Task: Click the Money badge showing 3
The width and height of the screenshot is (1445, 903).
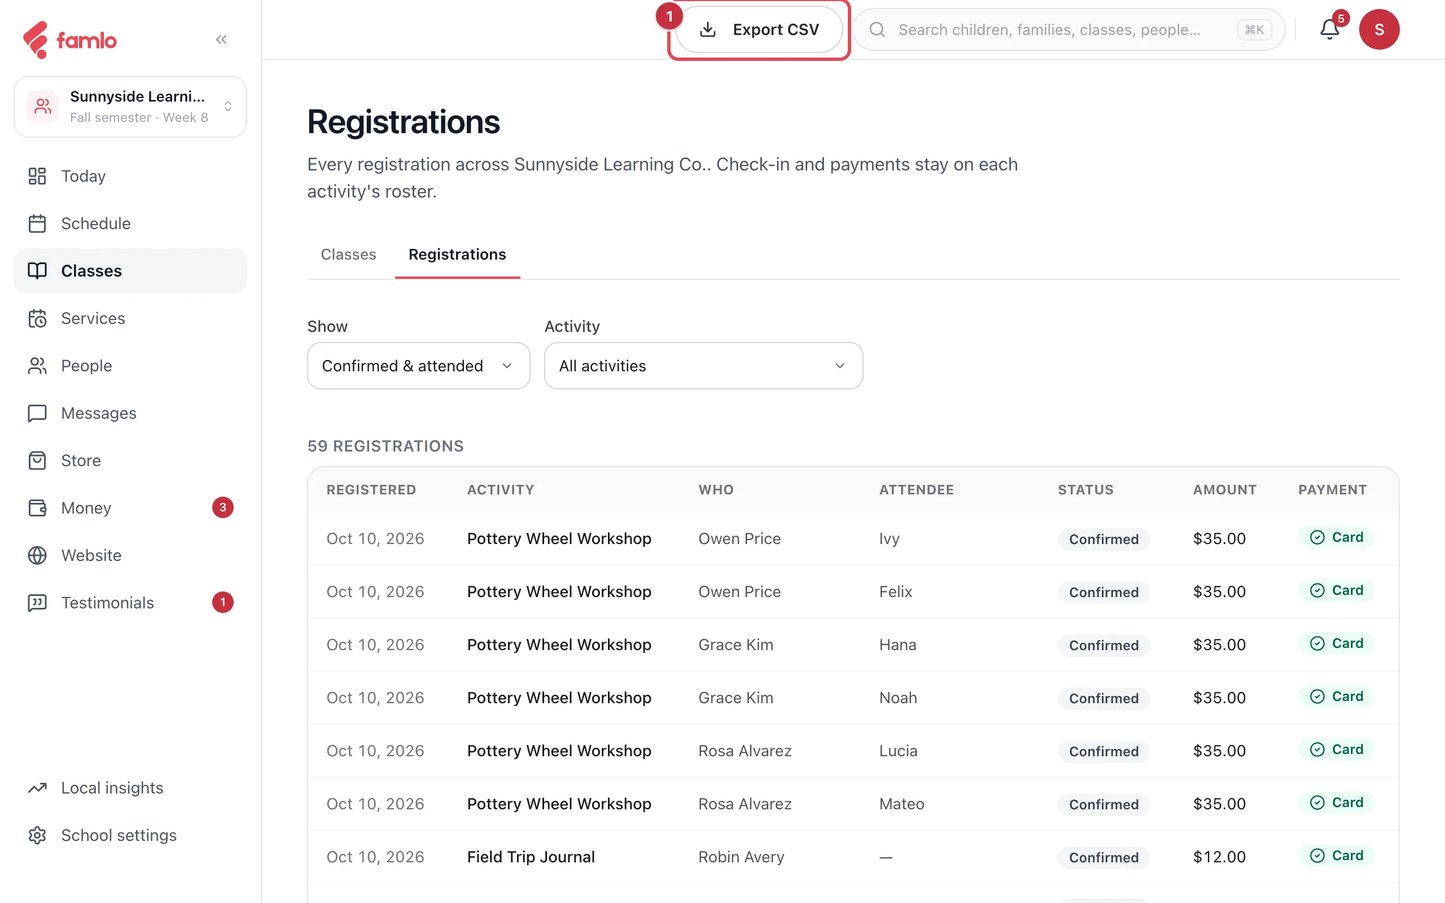Action: click(x=223, y=507)
